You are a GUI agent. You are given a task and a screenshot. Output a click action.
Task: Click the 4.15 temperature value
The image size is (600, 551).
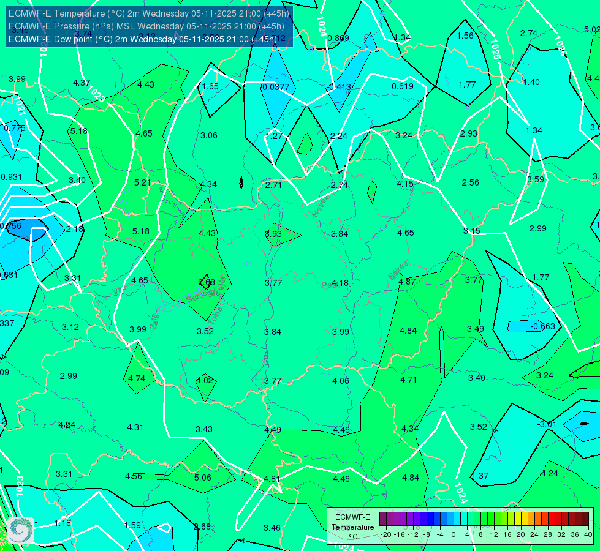tap(405, 184)
